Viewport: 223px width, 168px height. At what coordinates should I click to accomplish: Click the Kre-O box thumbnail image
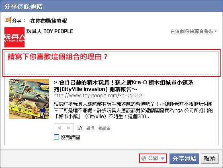coord(29,99)
